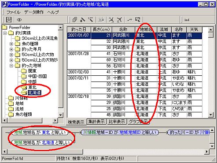Screen dimensions: 217x163
Task: Click the data table scroll-up arrow
Action: (211, 30)
